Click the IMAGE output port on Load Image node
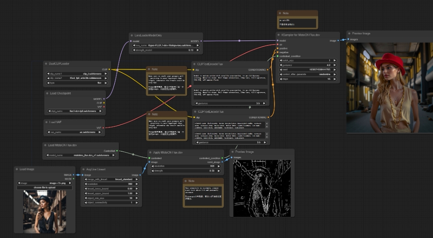This screenshot has height=238, width=433. pos(73,175)
